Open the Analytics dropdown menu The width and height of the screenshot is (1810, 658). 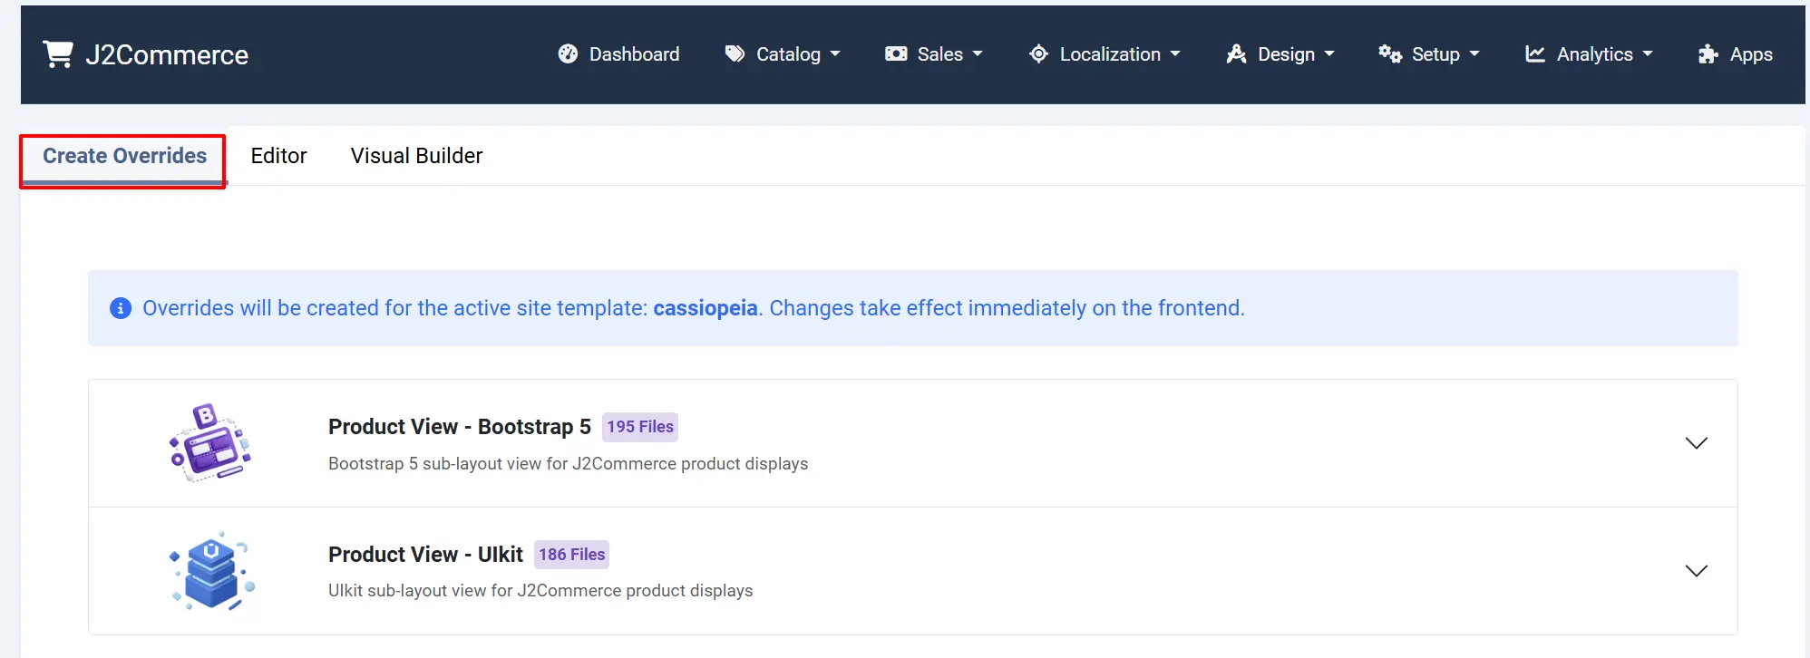point(1589,54)
